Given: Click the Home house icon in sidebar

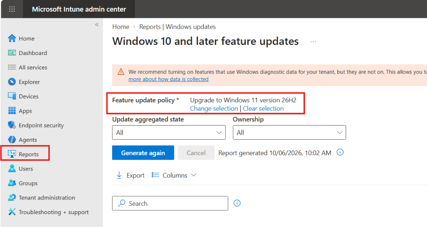Looking at the screenshot, I should 12,38.
